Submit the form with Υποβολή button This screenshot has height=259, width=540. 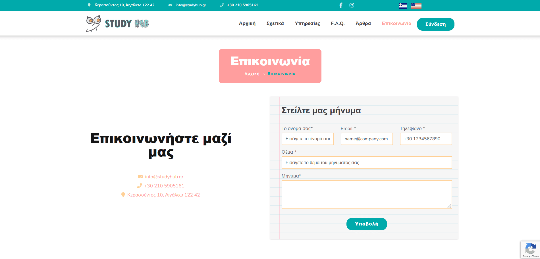point(367,224)
